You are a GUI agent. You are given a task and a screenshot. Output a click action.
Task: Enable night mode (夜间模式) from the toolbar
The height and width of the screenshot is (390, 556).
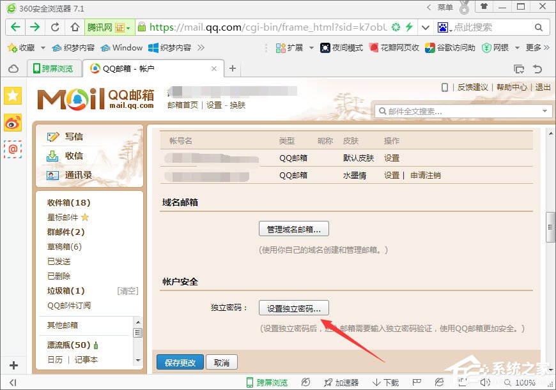point(340,47)
